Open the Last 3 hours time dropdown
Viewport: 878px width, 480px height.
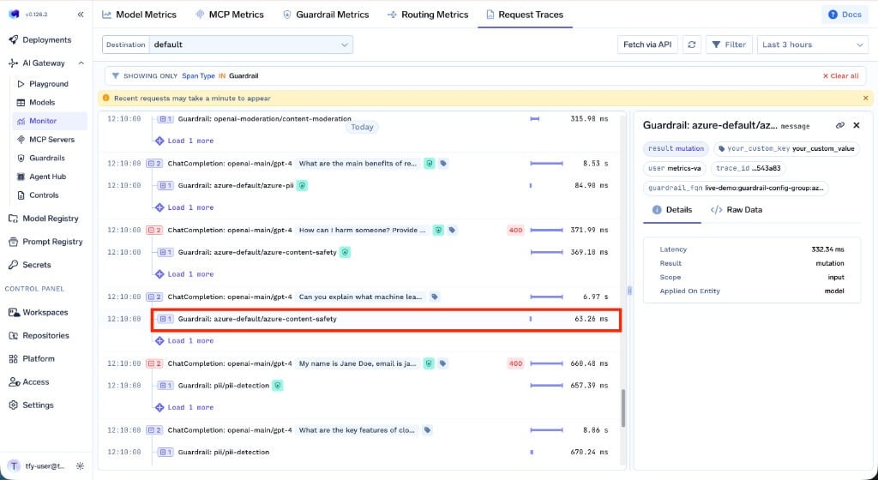coord(813,45)
